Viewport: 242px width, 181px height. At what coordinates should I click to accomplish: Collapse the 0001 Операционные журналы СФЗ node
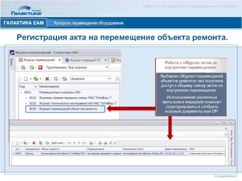(x=21, y=93)
